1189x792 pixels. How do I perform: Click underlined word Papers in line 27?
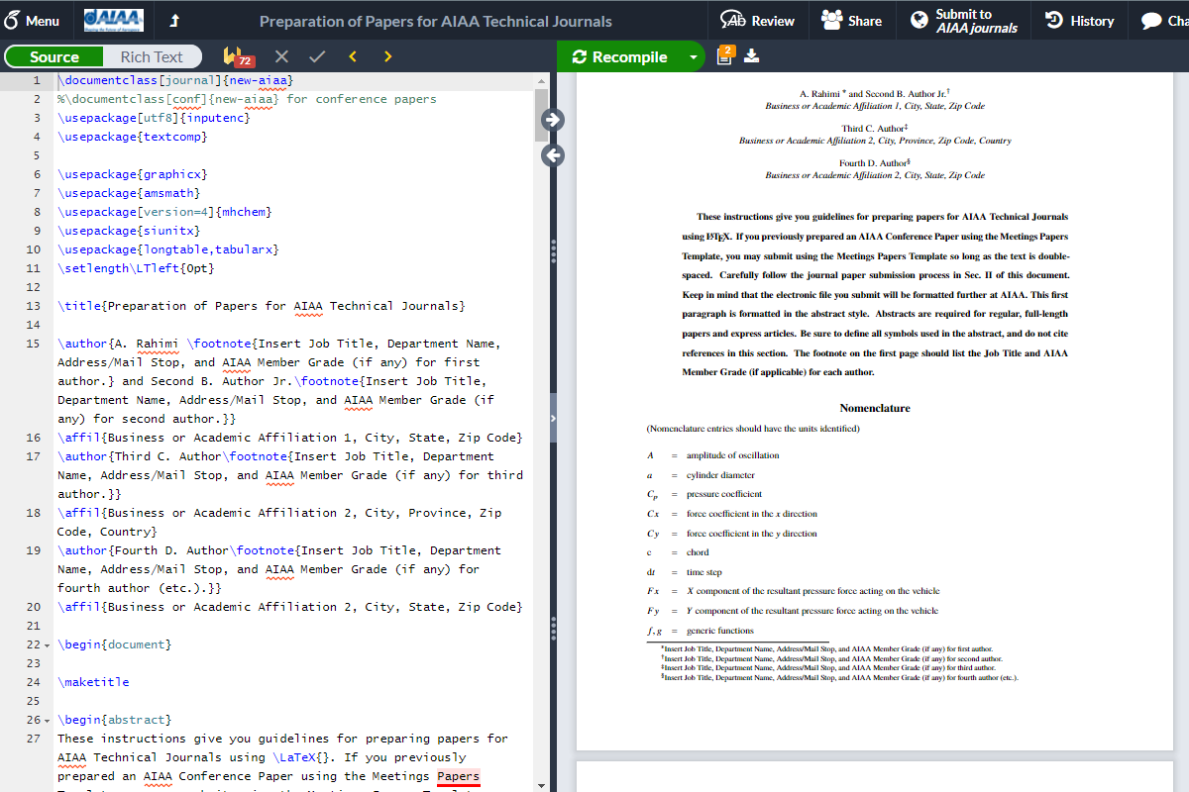pyautogui.click(x=458, y=776)
